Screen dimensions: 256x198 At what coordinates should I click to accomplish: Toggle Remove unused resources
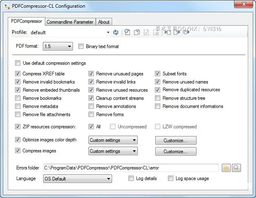pos(91,90)
